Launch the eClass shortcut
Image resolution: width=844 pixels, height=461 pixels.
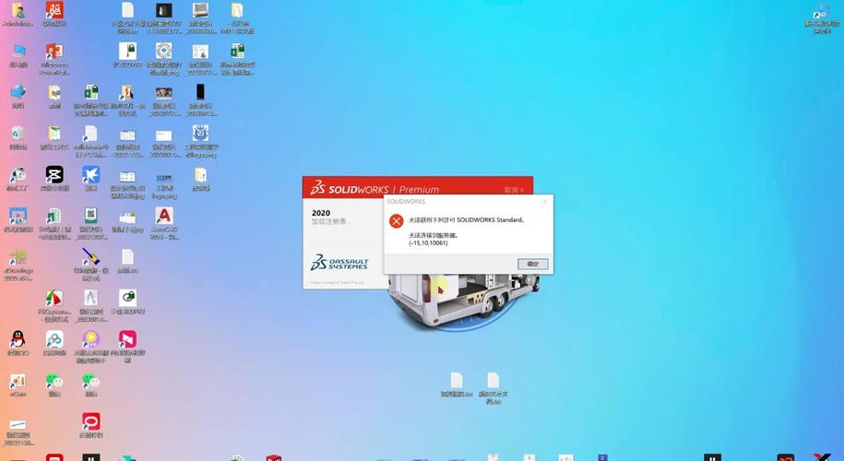click(18, 384)
